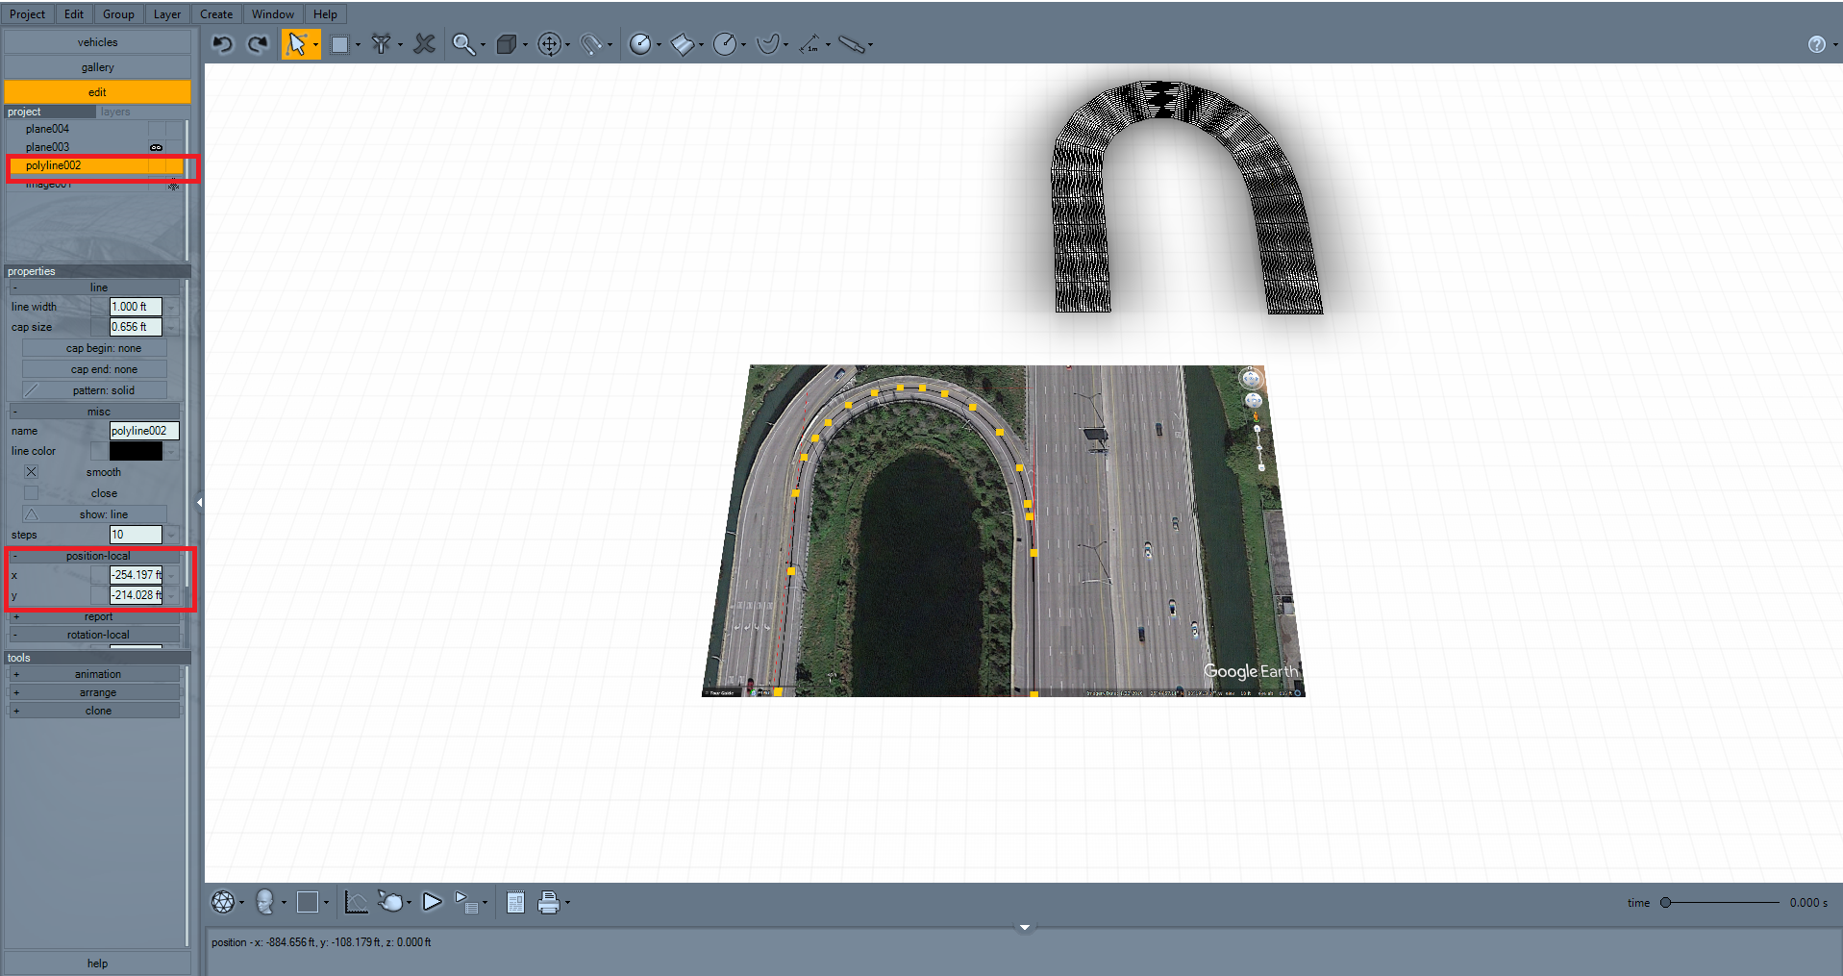Image resolution: width=1843 pixels, height=976 pixels.
Task: Click the vehicles panel button
Action: point(97,42)
